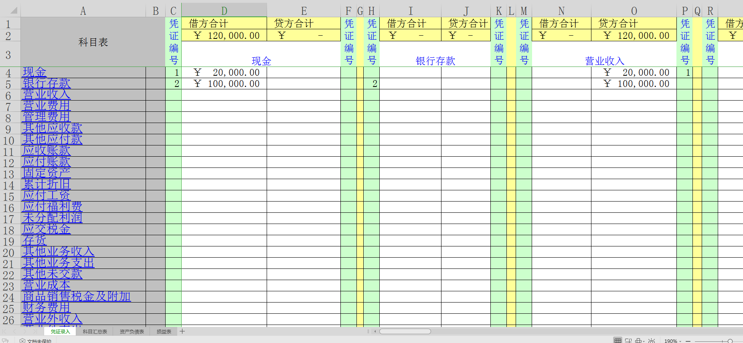
Task: Switch to the 凭证录入 sheet tab
Action: pos(60,331)
